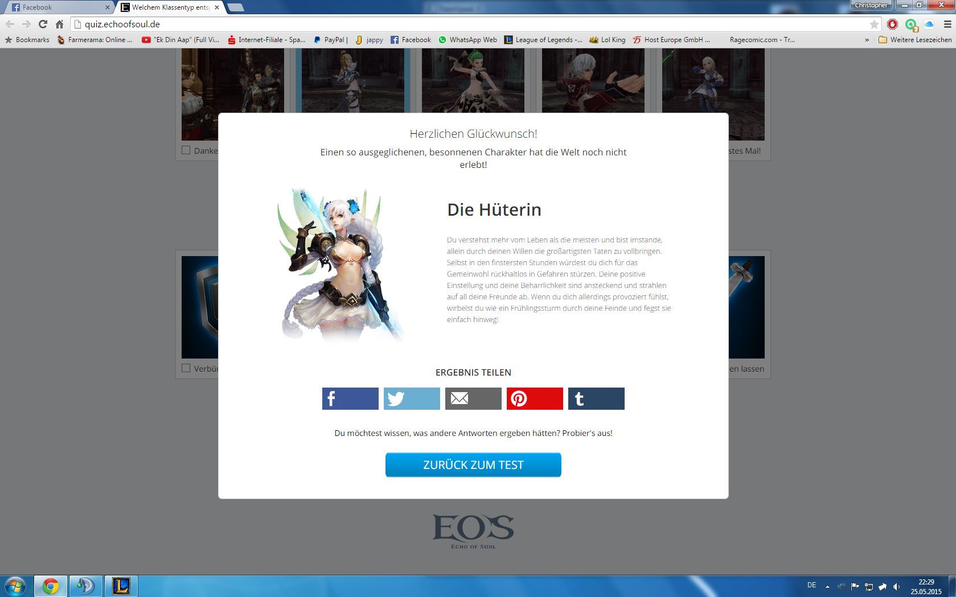
Task: Select the Welchem Klassentyp tab
Action: pyautogui.click(x=170, y=7)
